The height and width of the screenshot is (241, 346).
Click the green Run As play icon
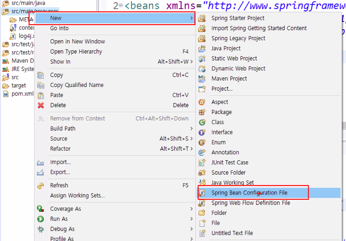(41, 219)
